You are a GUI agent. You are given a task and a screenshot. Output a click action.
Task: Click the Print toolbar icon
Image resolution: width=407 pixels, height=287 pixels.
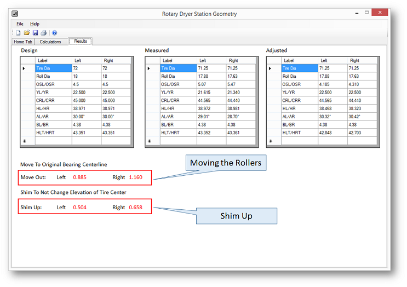click(44, 33)
